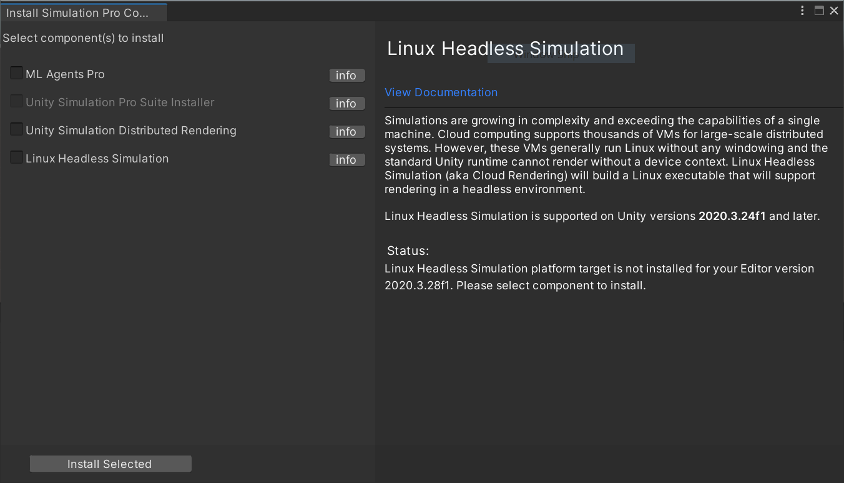Maximize the installer window
Viewport: 844px width, 483px height.
point(819,11)
